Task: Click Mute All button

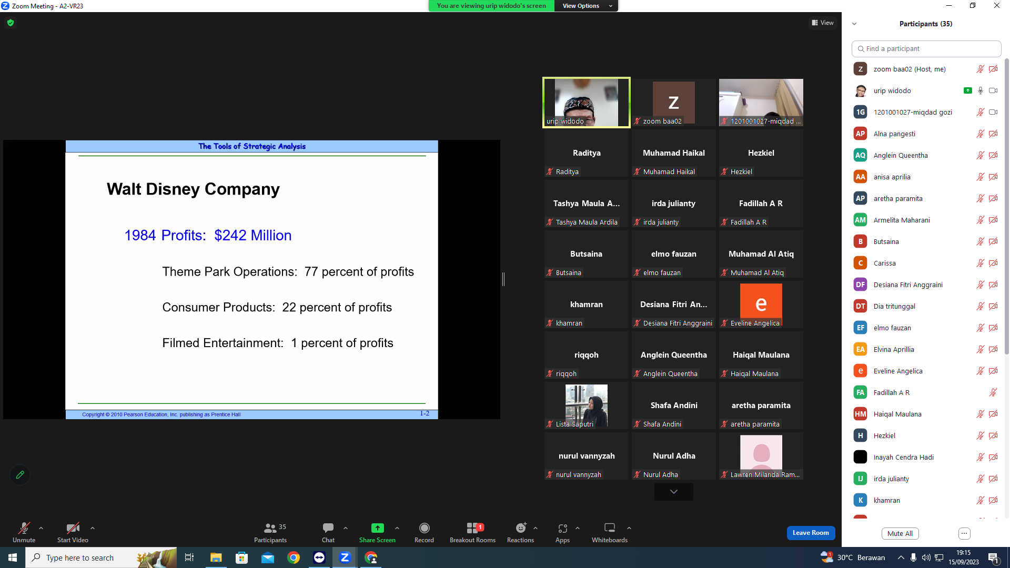Action: (x=900, y=533)
